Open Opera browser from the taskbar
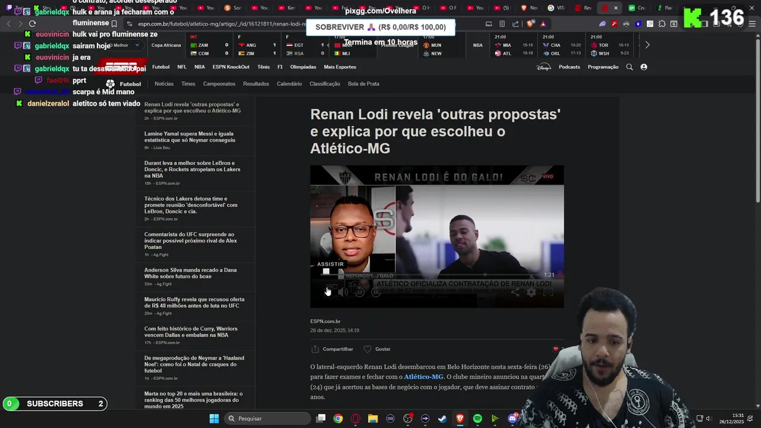The width and height of the screenshot is (761, 428). tap(356, 418)
